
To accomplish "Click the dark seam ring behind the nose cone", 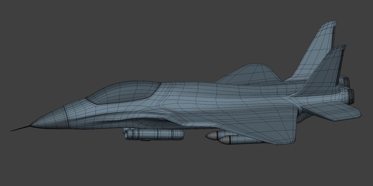I will (x=66, y=117).
